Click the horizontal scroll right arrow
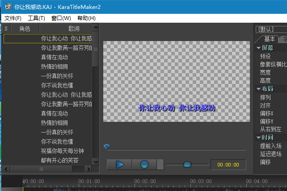This screenshot has width=287, height=191. click(x=89, y=169)
